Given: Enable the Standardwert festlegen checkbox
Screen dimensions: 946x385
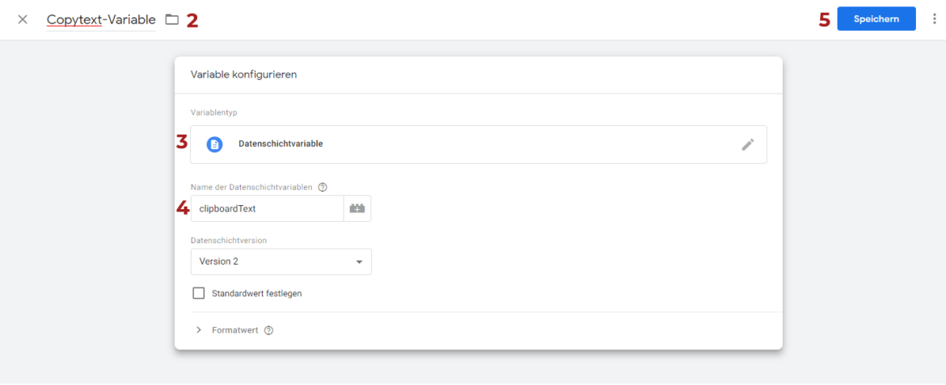Looking at the screenshot, I should [199, 293].
